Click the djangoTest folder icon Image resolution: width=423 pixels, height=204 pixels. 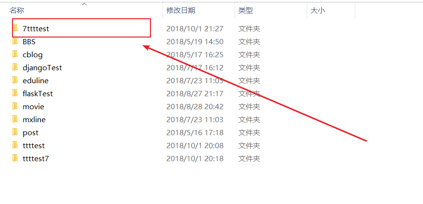[x=15, y=67]
